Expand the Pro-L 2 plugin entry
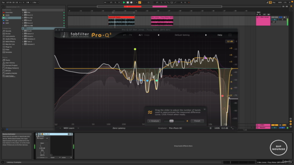This screenshot has height=165, width=294. point(23,23)
